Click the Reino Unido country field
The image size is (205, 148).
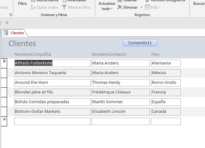coord(166,83)
